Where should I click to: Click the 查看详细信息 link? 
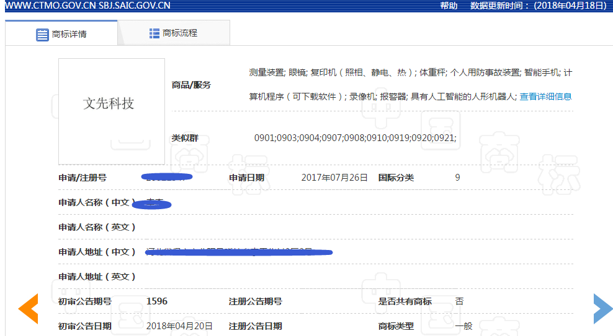point(545,97)
